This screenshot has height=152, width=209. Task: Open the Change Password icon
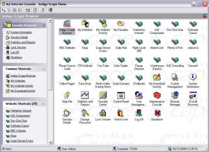85,113
